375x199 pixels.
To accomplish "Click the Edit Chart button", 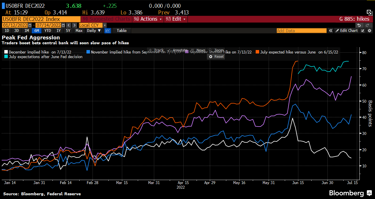I will tap(347, 30).
